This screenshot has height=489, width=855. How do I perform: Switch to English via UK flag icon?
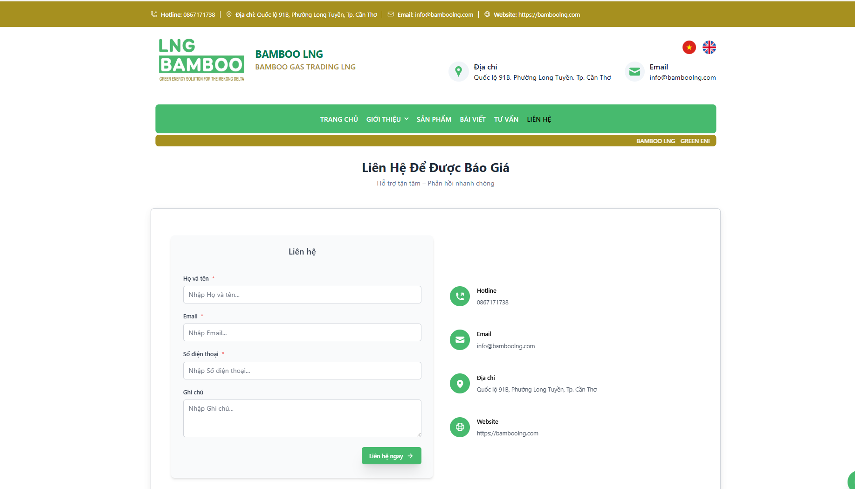coord(709,47)
